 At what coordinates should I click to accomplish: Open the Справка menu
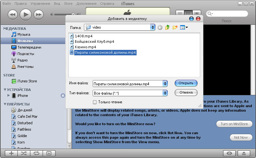pos(107,4)
